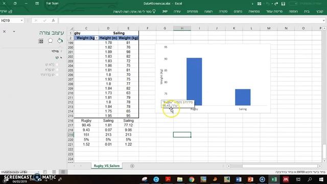327x184 pixels.
Task: Open the format pane options dropdown arrow
Action: click(14, 32)
